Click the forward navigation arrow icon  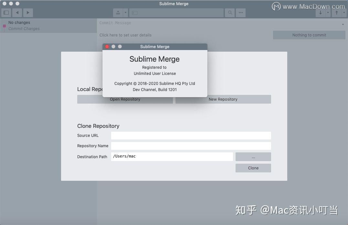[28, 13]
